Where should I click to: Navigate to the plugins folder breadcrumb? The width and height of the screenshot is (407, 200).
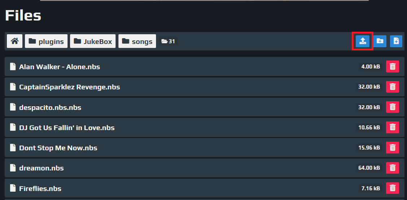[46, 41]
